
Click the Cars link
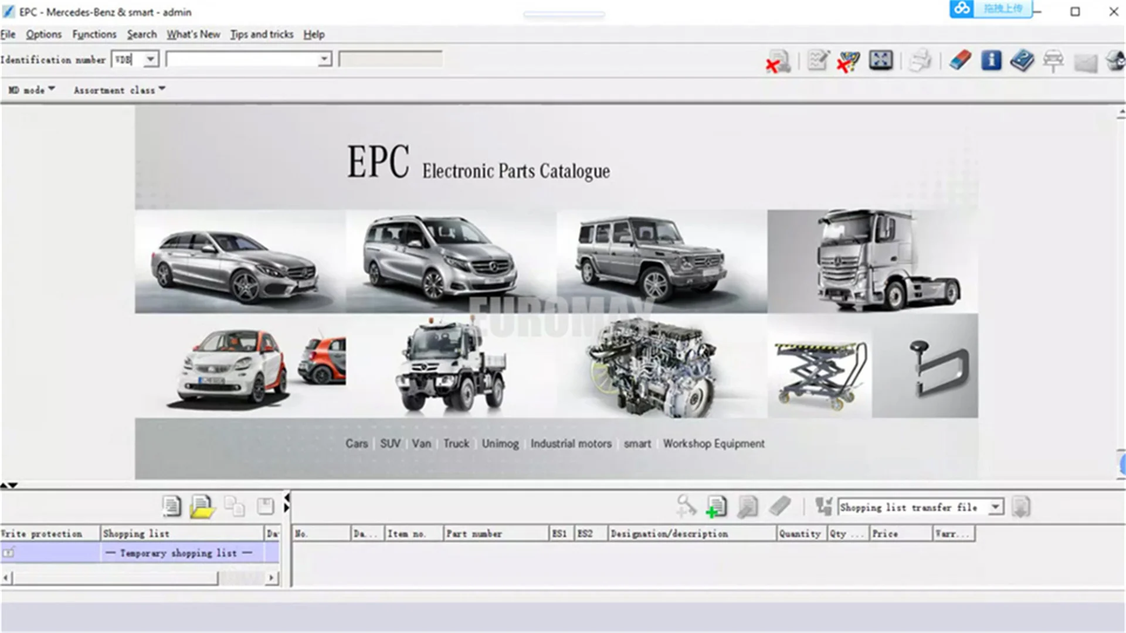pos(357,444)
